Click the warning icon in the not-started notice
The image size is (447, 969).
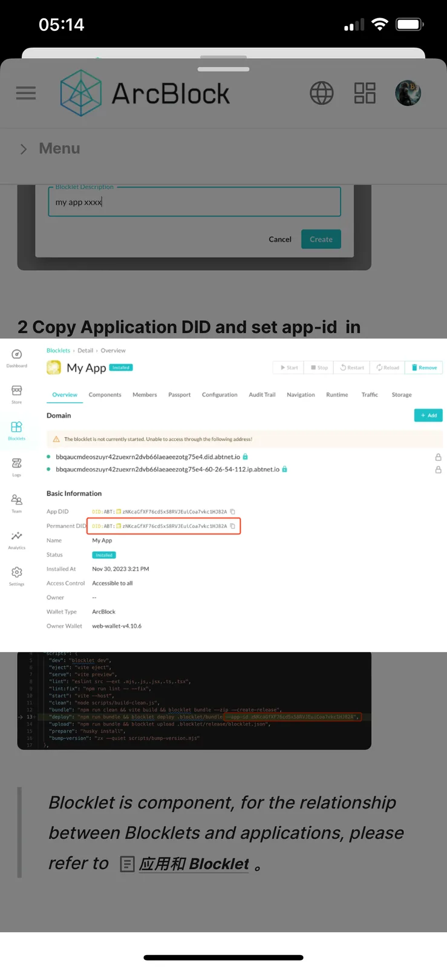[56, 439]
